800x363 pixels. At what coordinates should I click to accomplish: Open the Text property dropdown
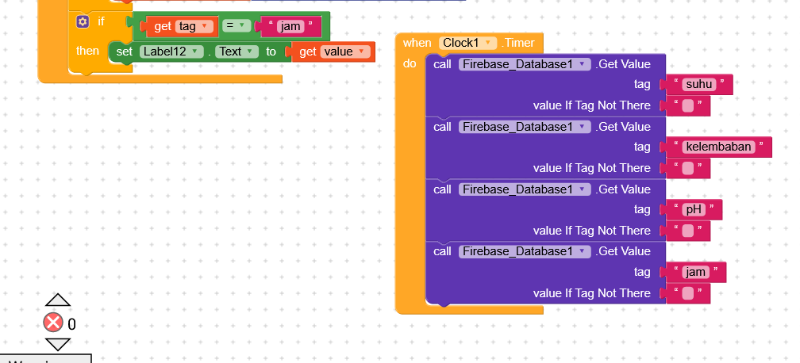click(x=239, y=52)
